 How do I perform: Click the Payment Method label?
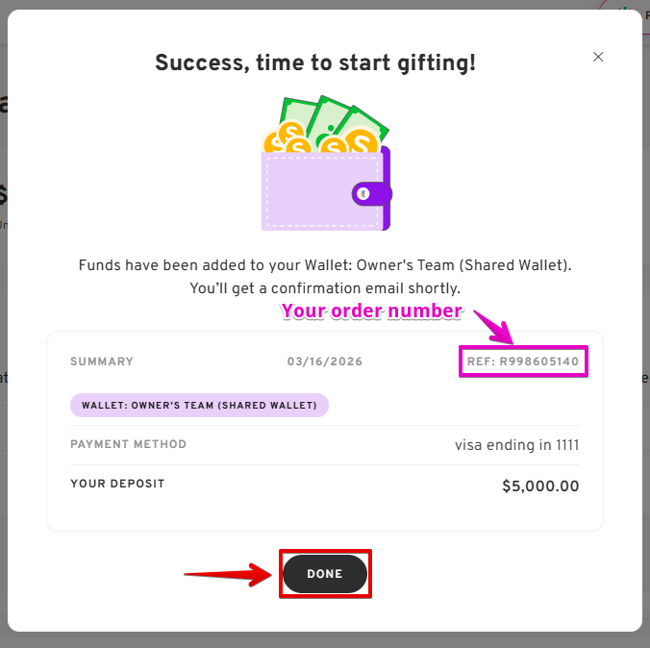point(128,444)
